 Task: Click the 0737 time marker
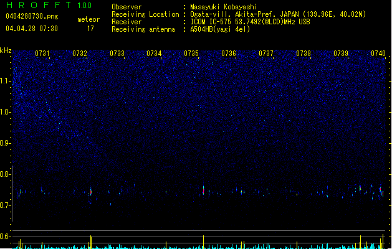(266, 54)
